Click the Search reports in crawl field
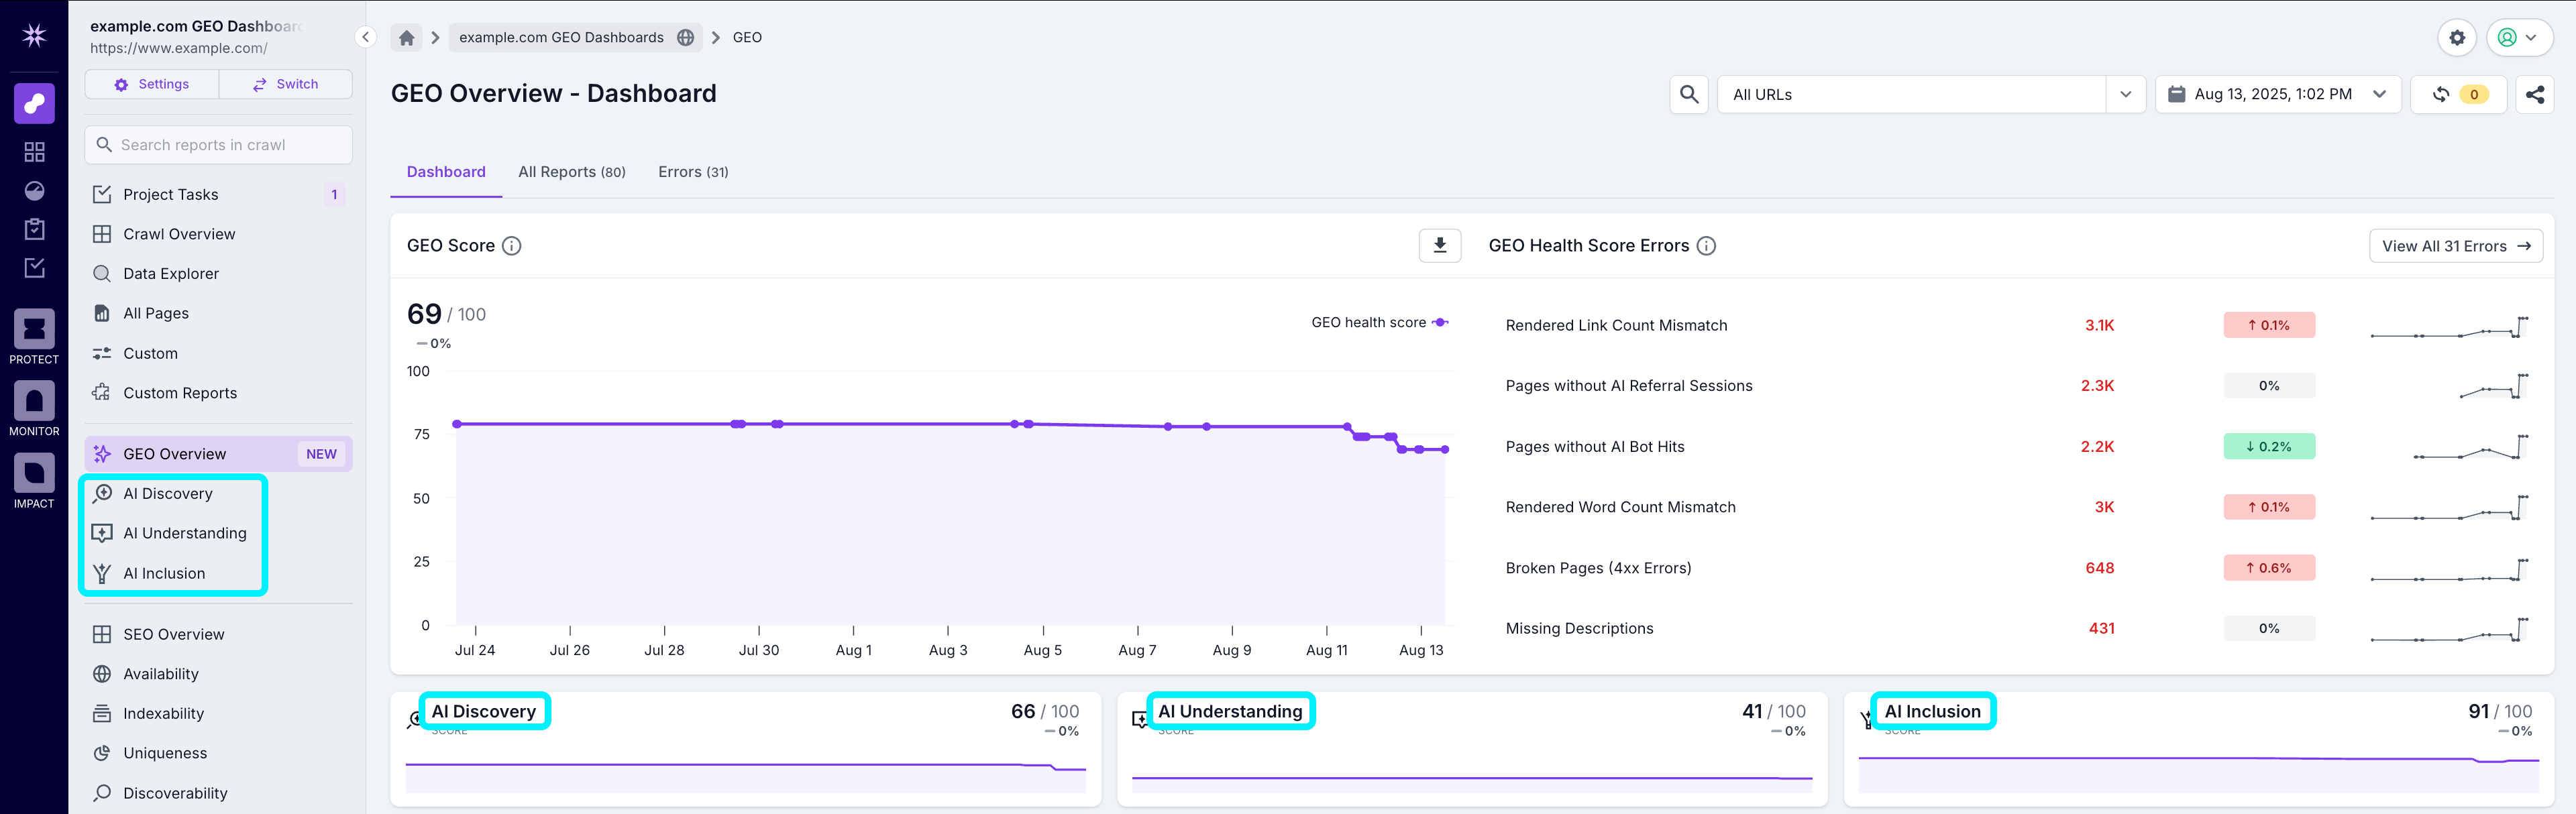The width and height of the screenshot is (2576, 814). point(218,144)
